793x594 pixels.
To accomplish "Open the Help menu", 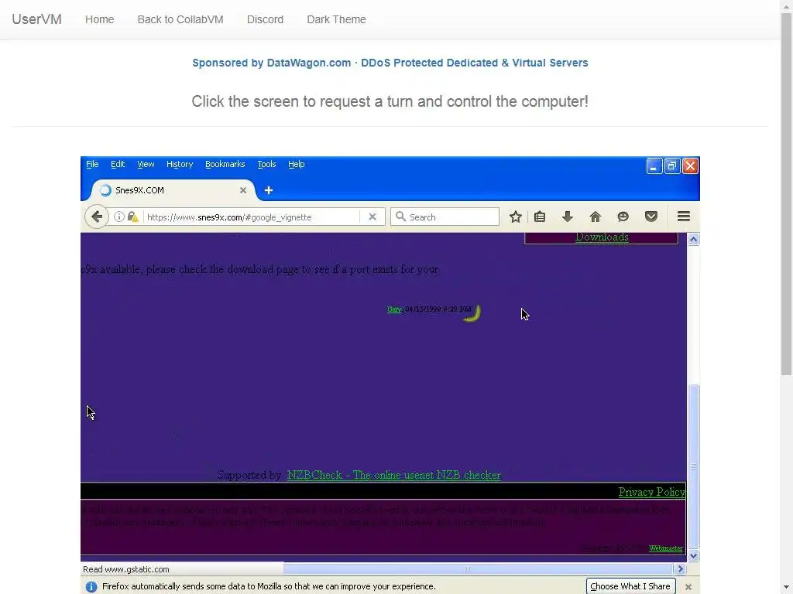I will (297, 164).
